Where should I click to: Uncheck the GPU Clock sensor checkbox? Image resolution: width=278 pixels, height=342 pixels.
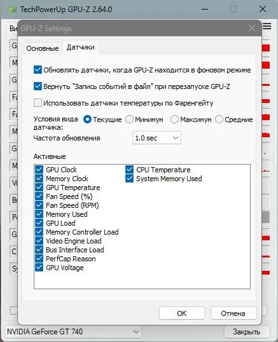pos(39,170)
